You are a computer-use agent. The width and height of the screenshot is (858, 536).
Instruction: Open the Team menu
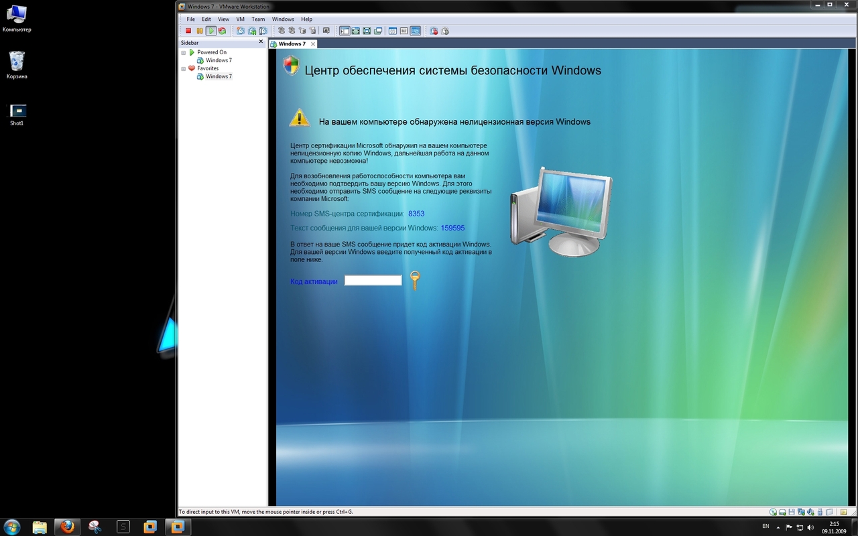(258, 19)
